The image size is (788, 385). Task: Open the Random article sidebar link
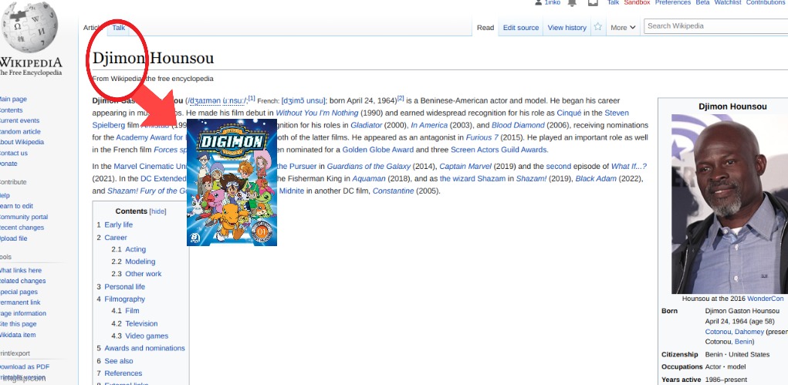pos(19,132)
